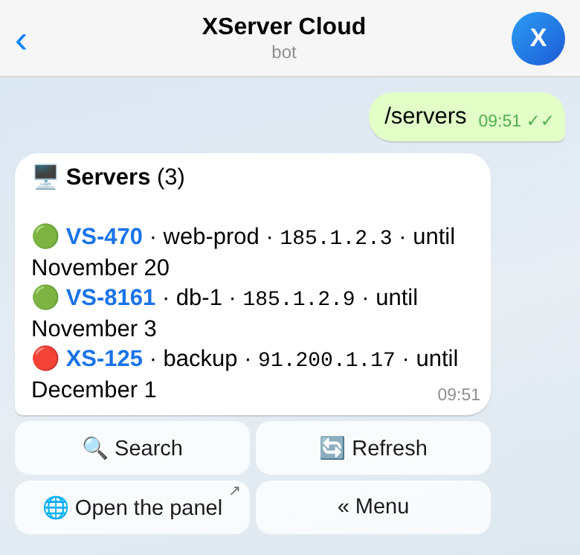Return to the « Menu button

373,507
